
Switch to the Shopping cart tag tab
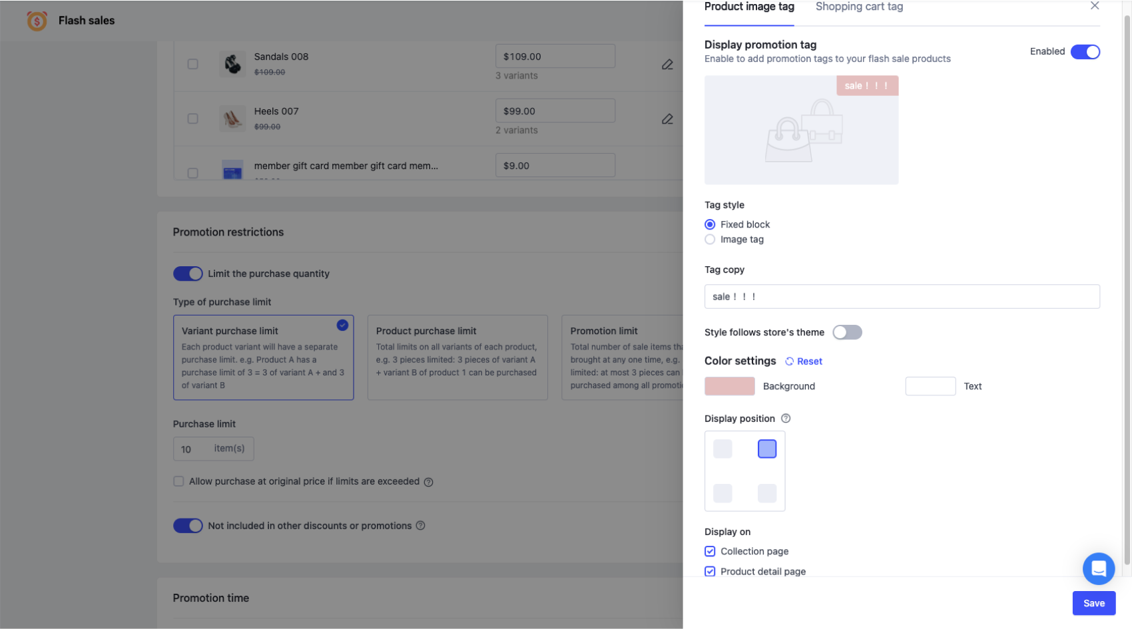(859, 7)
